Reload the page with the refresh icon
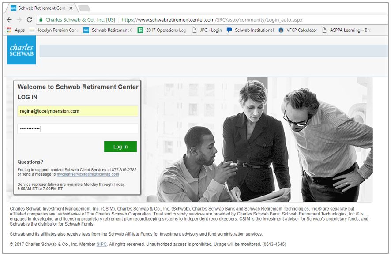The width and height of the screenshot is (391, 256). click(29, 20)
